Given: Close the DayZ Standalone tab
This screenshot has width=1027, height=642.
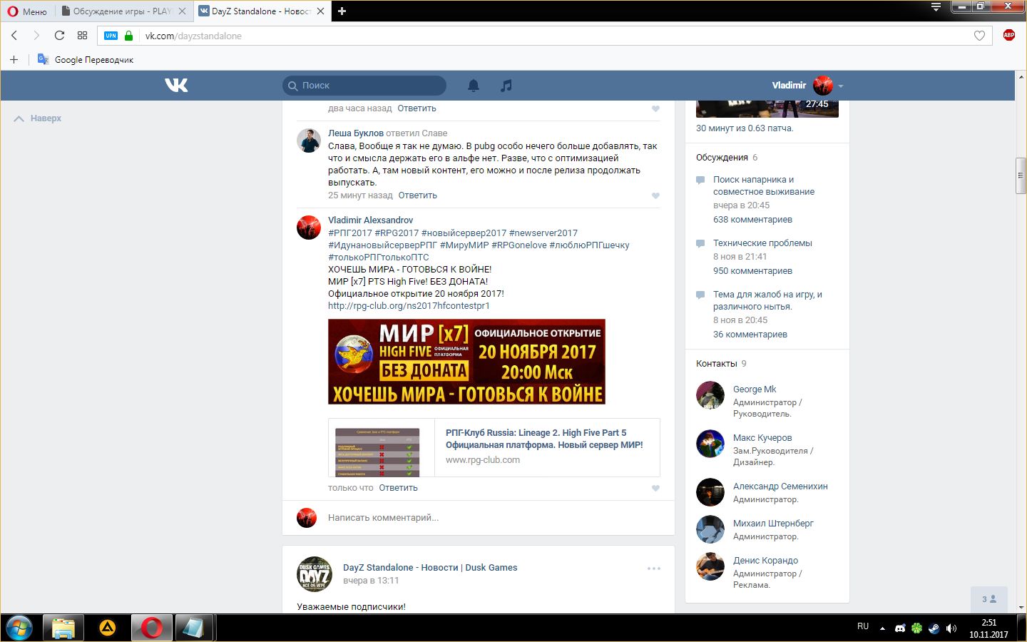Looking at the screenshot, I should coord(321,11).
